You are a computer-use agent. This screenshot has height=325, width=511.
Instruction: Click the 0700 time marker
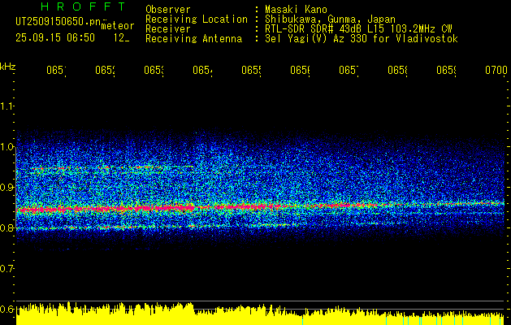(x=496, y=70)
